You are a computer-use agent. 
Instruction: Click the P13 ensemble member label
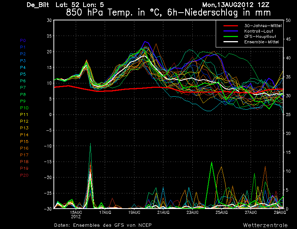pyautogui.click(x=24, y=128)
